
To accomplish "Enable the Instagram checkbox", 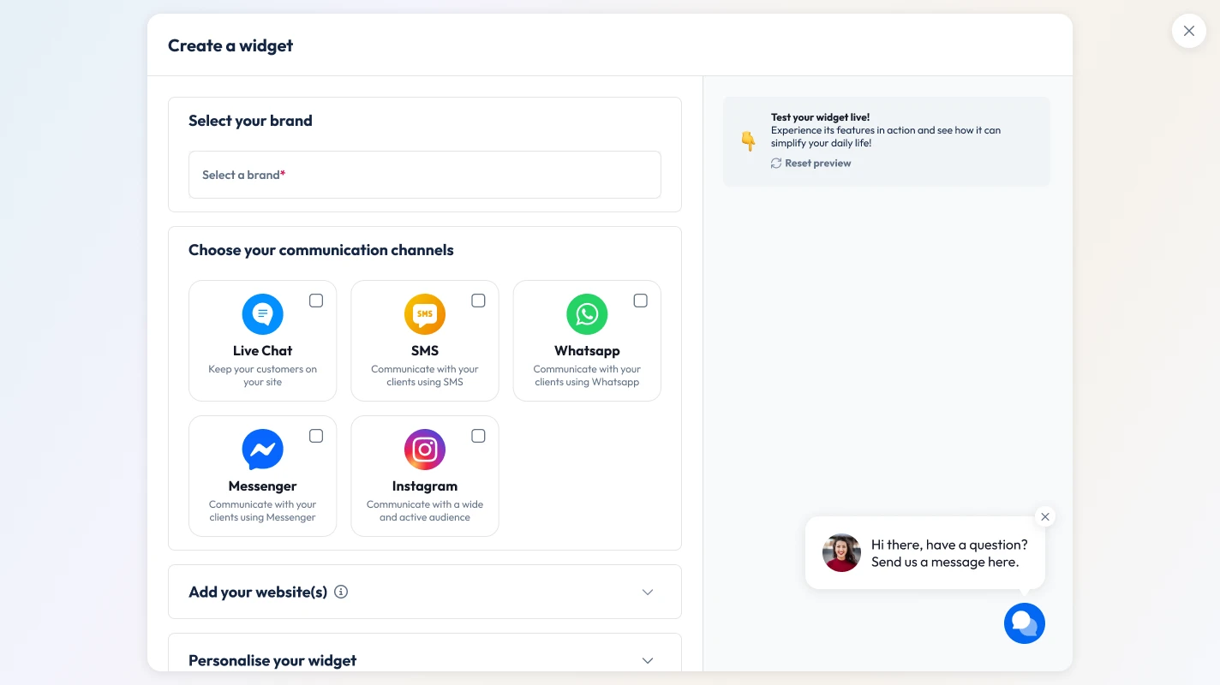I will point(478,436).
